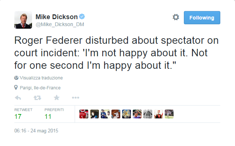Viewport: 235px width, 146px height.
Task: Open the gear settings dropdown
Action: pos(176,17)
